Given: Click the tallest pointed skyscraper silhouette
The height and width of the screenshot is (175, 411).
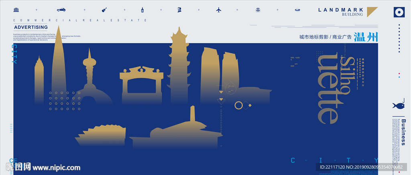Looking at the screenshot, I should pos(59,64).
